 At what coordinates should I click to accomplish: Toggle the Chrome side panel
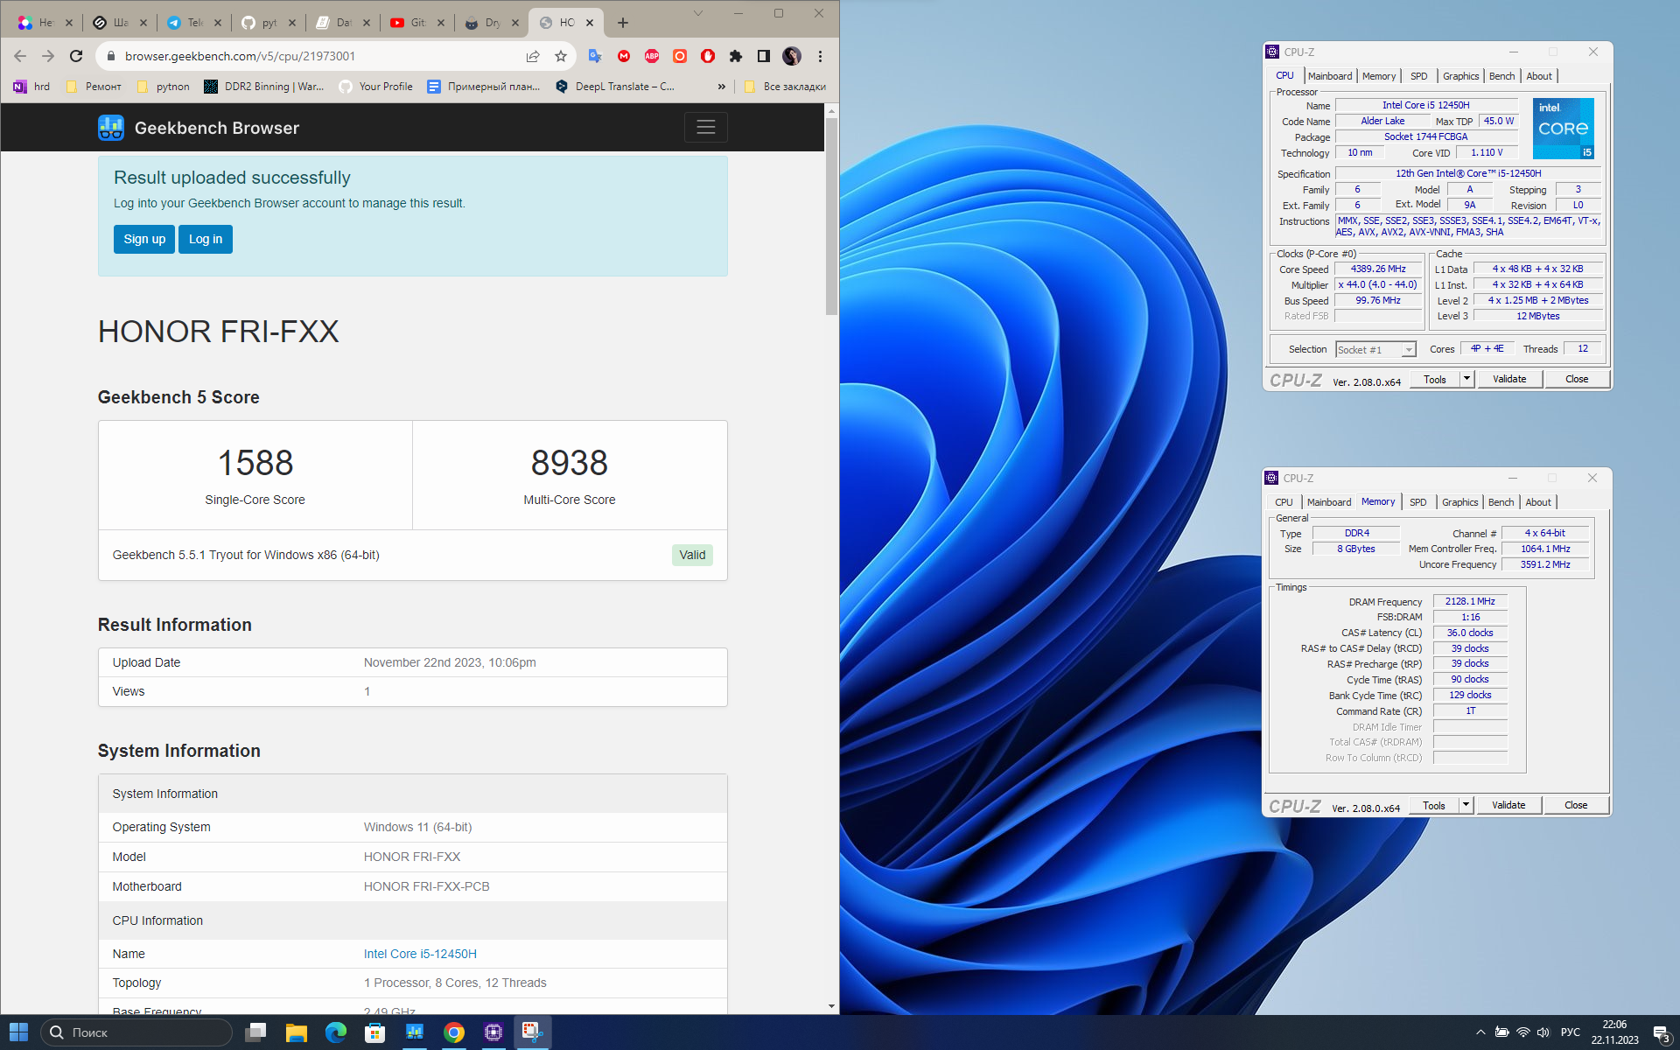click(x=764, y=56)
